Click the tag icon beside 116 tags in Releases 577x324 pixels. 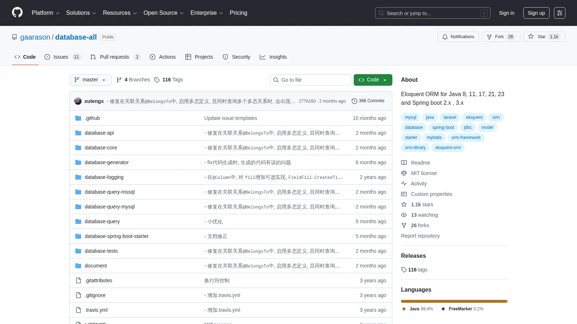click(x=404, y=270)
